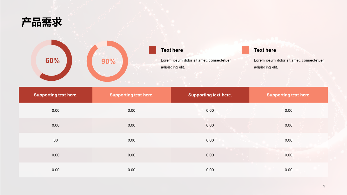Click Lorem ipsum paragraph under first Text here

tap(196, 64)
